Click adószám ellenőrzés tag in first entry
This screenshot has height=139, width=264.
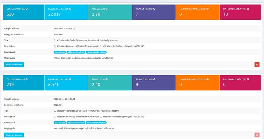click(76, 52)
